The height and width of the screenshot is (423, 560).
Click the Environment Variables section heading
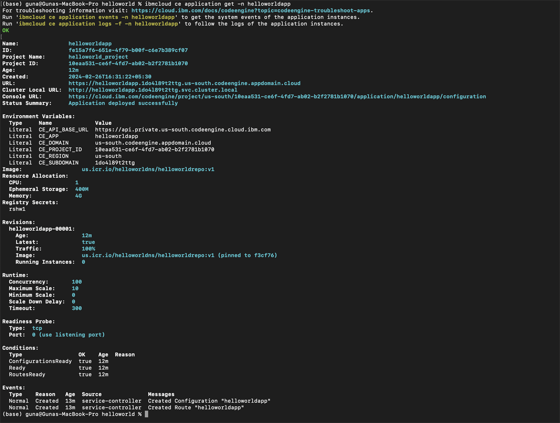(39, 116)
